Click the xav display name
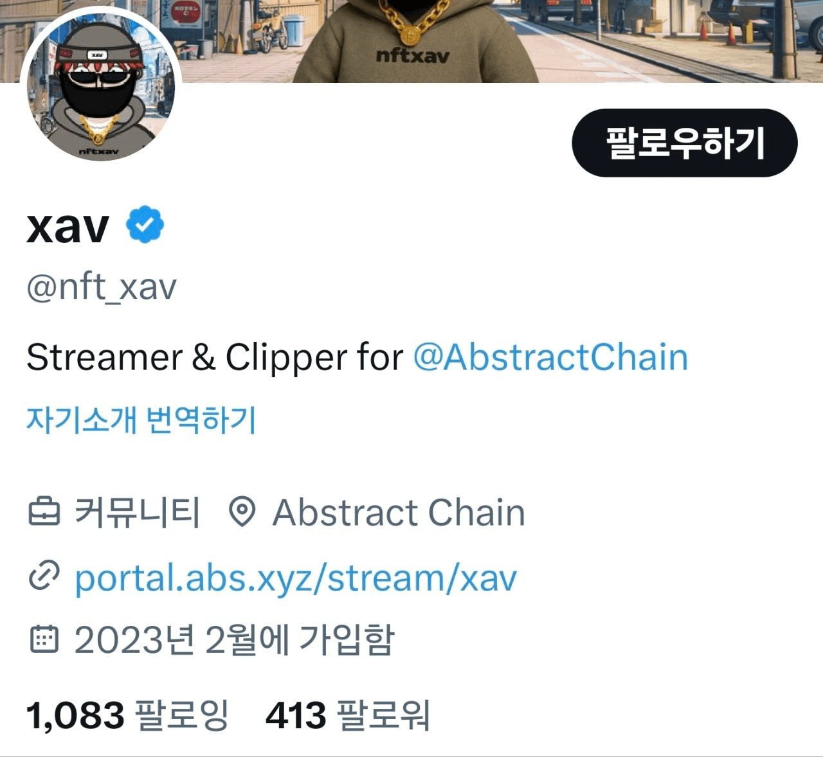The image size is (823, 757). coord(68,226)
